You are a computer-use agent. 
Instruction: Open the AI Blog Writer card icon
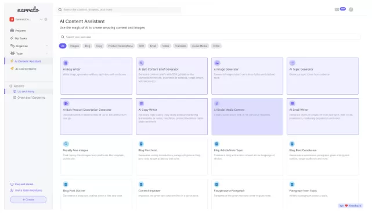(x=66, y=63)
